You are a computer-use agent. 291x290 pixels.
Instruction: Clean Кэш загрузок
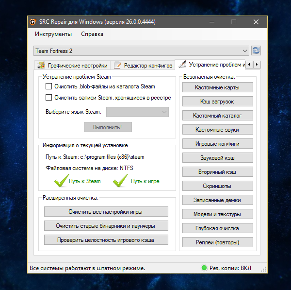coord(217,102)
